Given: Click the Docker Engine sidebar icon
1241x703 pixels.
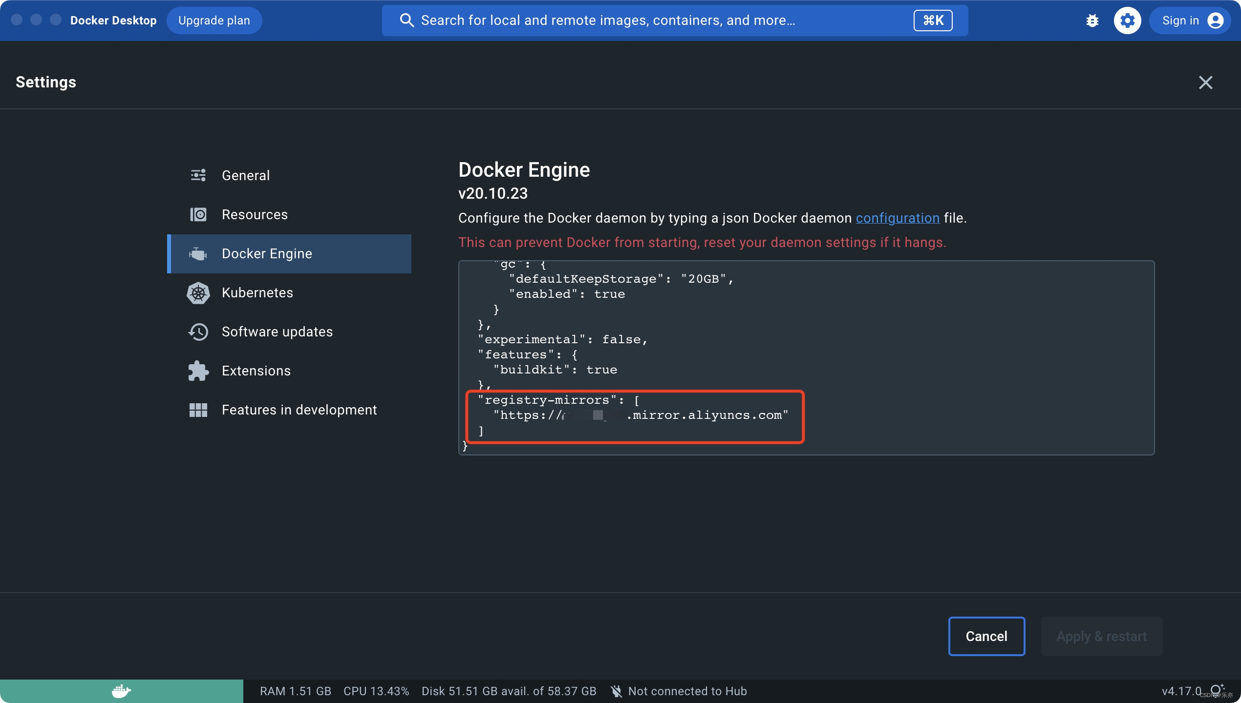Looking at the screenshot, I should [198, 253].
